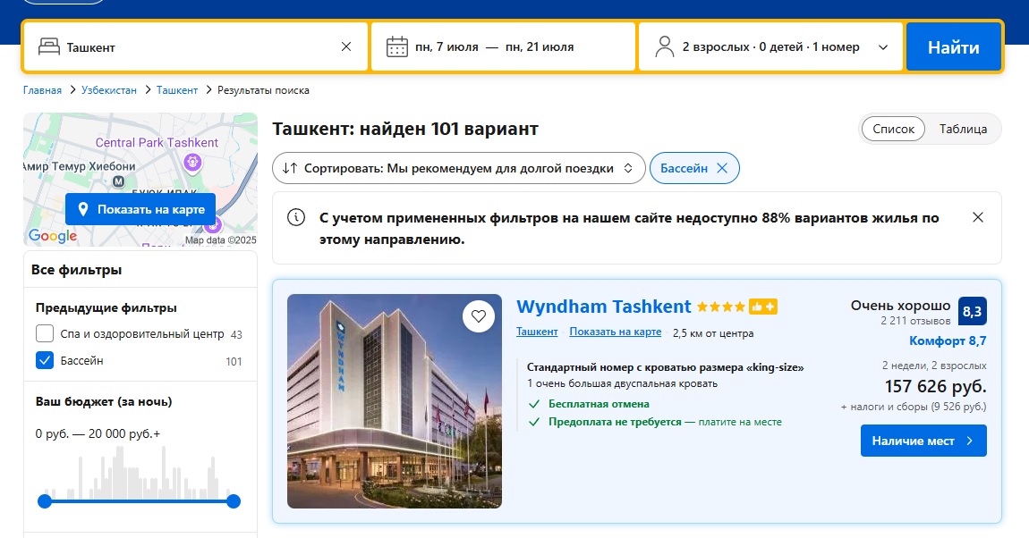Edit the Ташкент destination input
This screenshot has height=538, width=1029.
pyautogui.click(x=196, y=46)
